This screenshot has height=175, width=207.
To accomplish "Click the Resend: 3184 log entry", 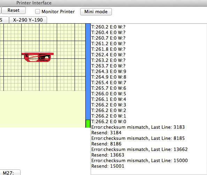I will coord(106,133).
